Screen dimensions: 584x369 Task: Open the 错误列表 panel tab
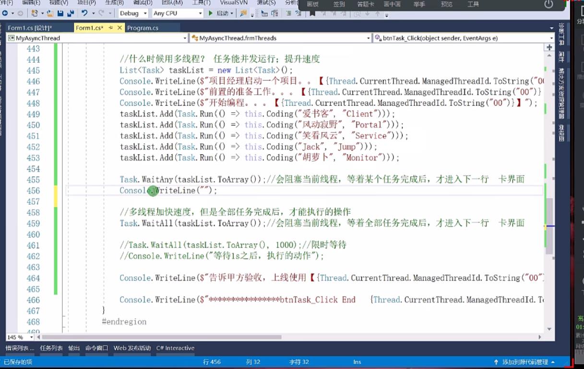(x=20, y=348)
